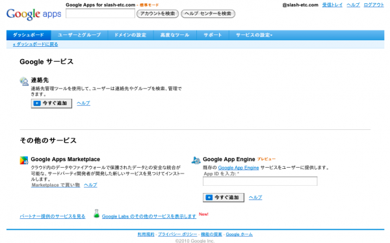Viewport: 390px width, 243px height.
Task: Add 連絡先 service with 今すぐ追加 button
Action: coord(51,103)
